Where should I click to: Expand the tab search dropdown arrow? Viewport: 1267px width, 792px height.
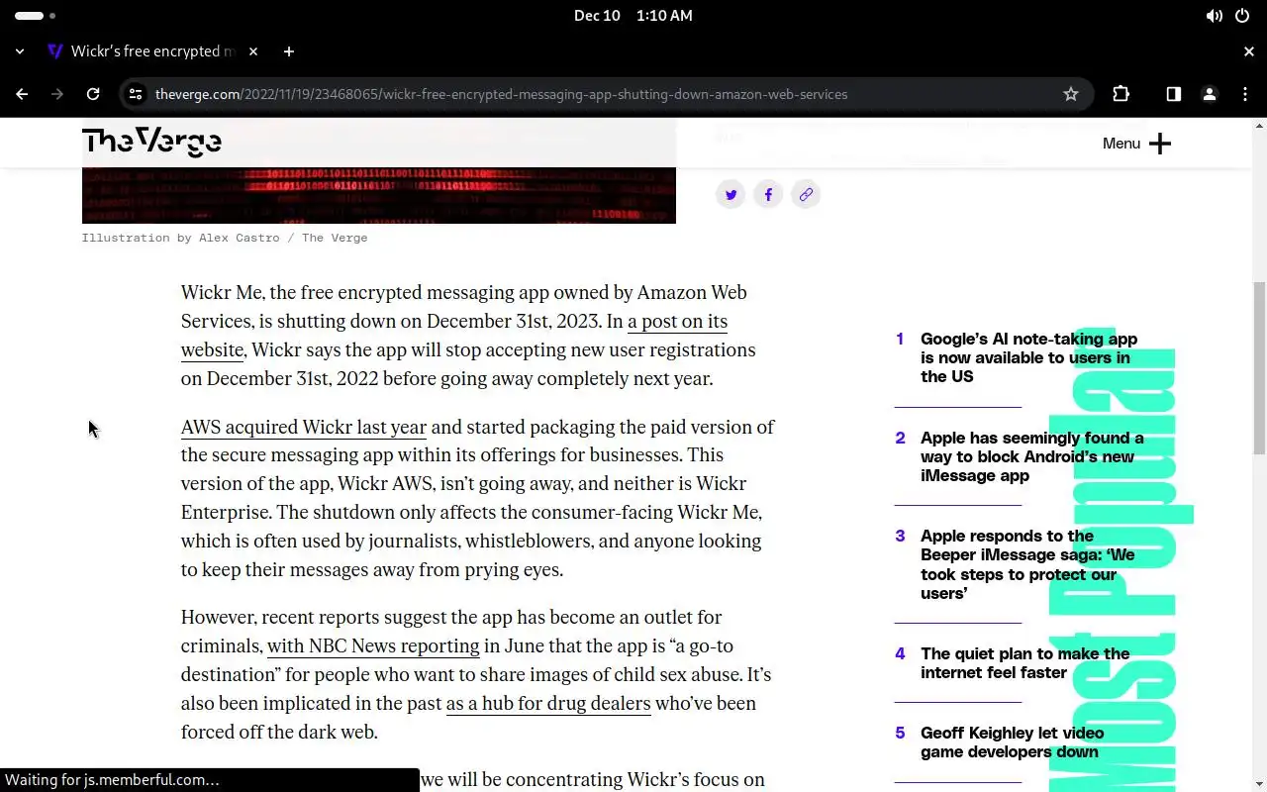tap(20, 51)
